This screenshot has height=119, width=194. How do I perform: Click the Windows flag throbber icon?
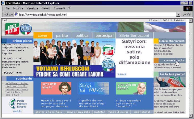(188, 8)
